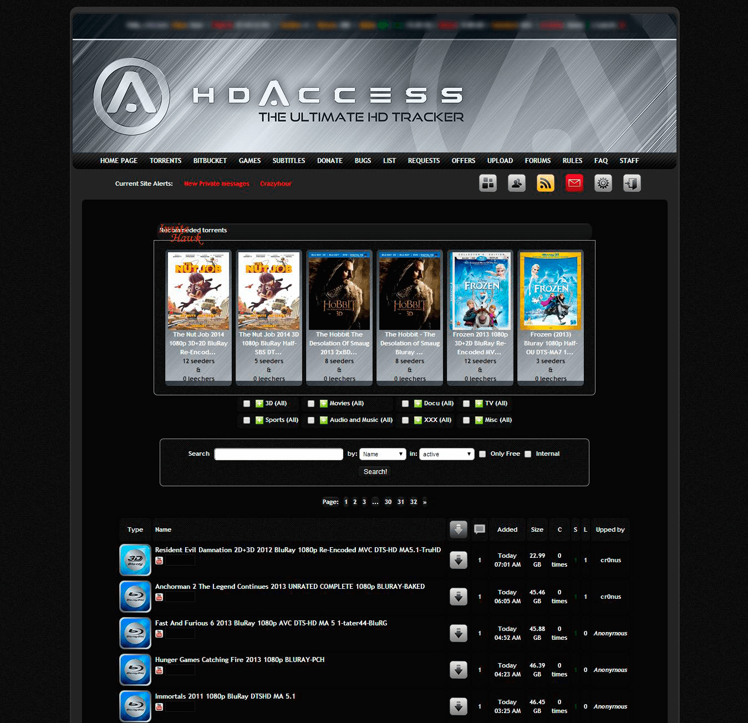Enable the Internal checkbox
The height and width of the screenshot is (723, 748).
coord(528,454)
